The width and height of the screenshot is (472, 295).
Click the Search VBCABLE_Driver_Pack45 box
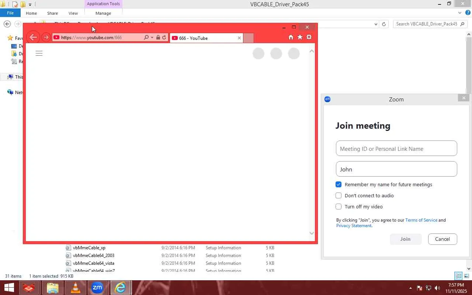pos(430,24)
